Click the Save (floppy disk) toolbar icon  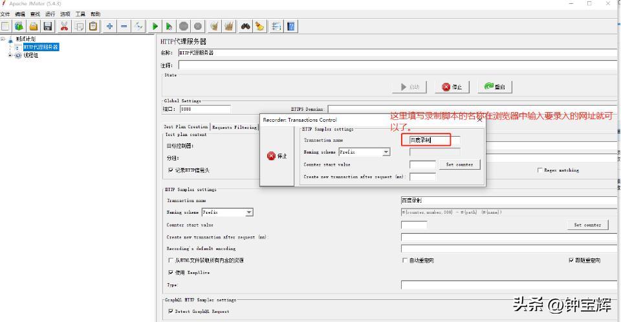click(x=47, y=26)
